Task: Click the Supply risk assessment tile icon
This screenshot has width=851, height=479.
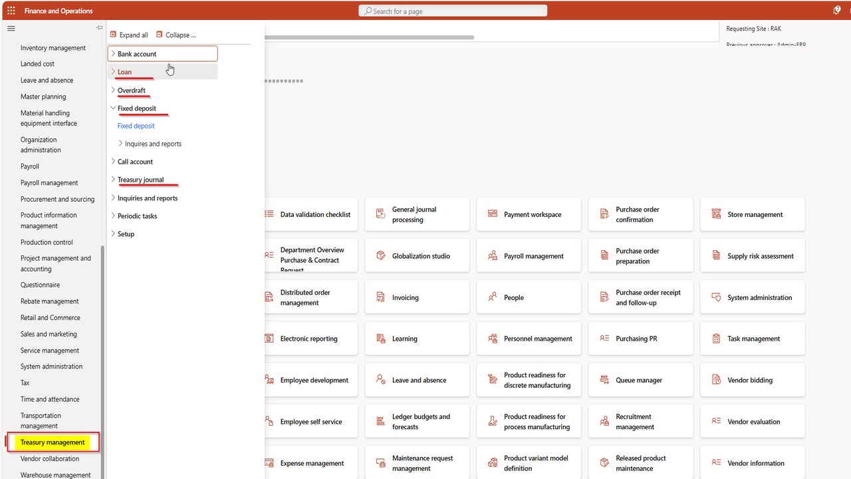Action: tap(716, 255)
